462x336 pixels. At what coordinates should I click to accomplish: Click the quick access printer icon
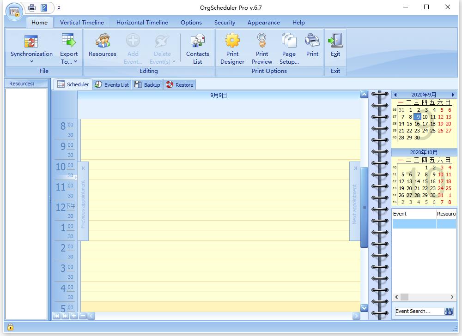point(32,8)
